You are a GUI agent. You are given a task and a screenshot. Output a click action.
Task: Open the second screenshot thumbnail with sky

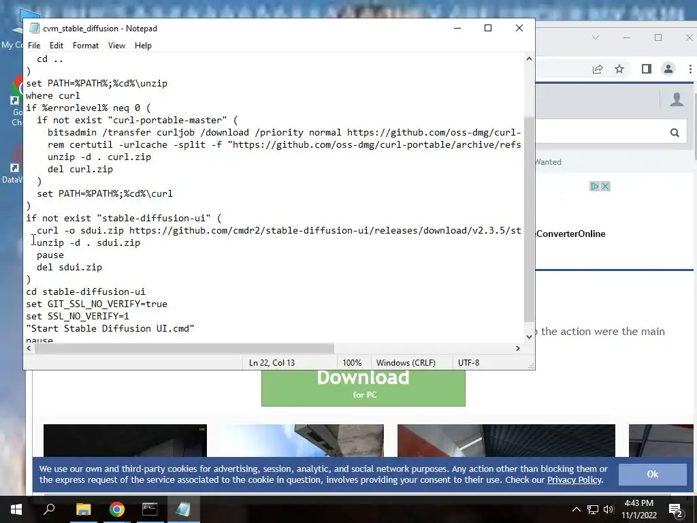pos(301,441)
